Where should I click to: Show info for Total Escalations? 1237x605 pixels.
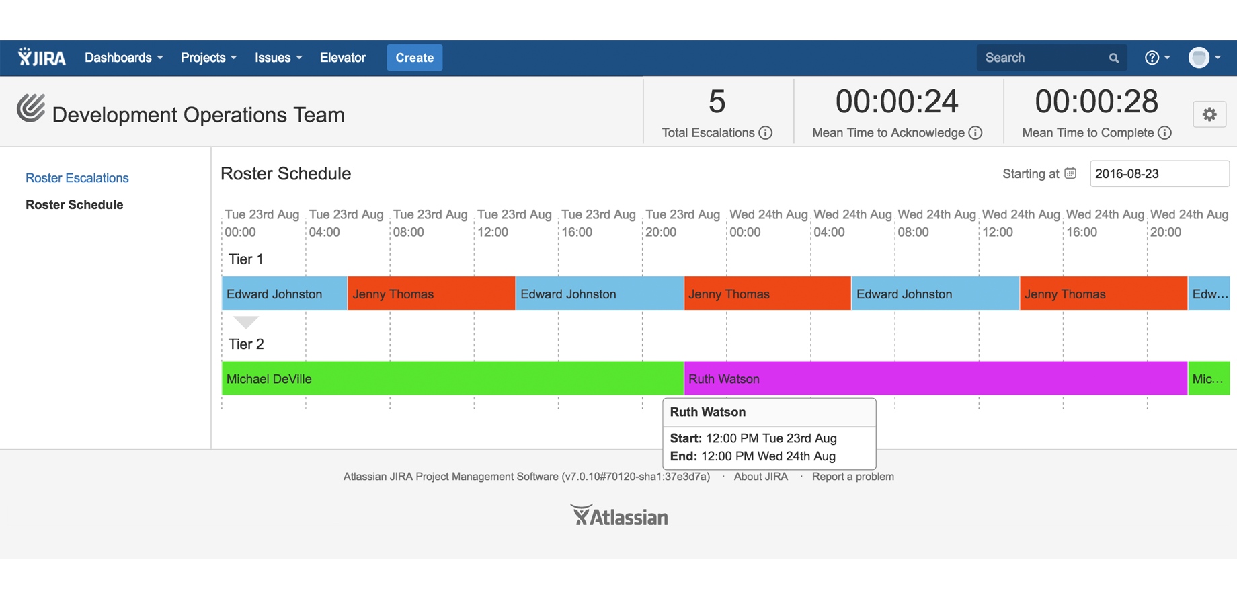(766, 133)
